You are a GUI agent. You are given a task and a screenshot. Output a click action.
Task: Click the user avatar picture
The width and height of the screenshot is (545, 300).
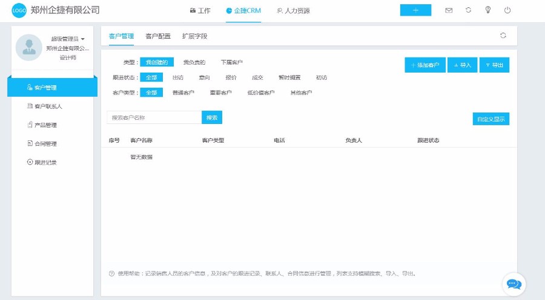click(28, 47)
